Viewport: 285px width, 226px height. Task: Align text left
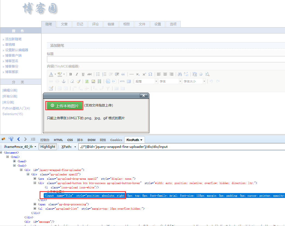point(159,74)
